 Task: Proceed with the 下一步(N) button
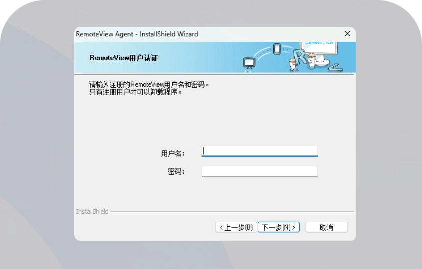coord(278,227)
